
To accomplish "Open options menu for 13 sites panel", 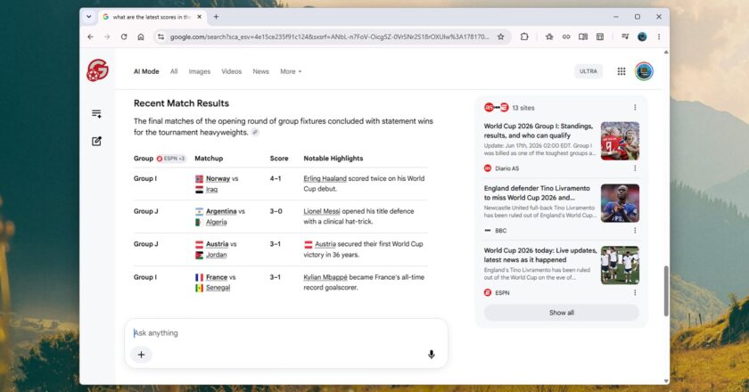I will pyautogui.click(x=635, y=108).
